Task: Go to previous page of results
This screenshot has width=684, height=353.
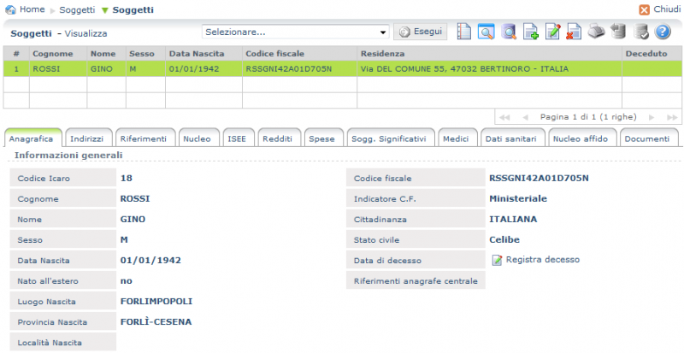Action: 525,117
